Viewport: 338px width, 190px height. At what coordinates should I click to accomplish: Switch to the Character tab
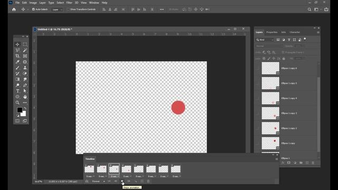point(295,32)
